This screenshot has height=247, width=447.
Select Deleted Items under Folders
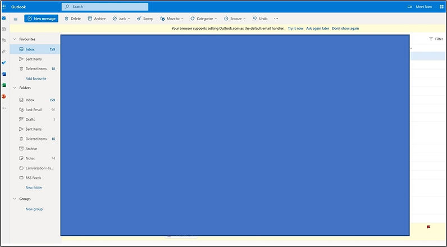(35, 139)
